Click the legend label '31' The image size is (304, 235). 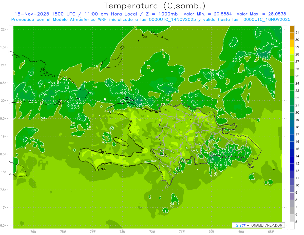[297, 32]
